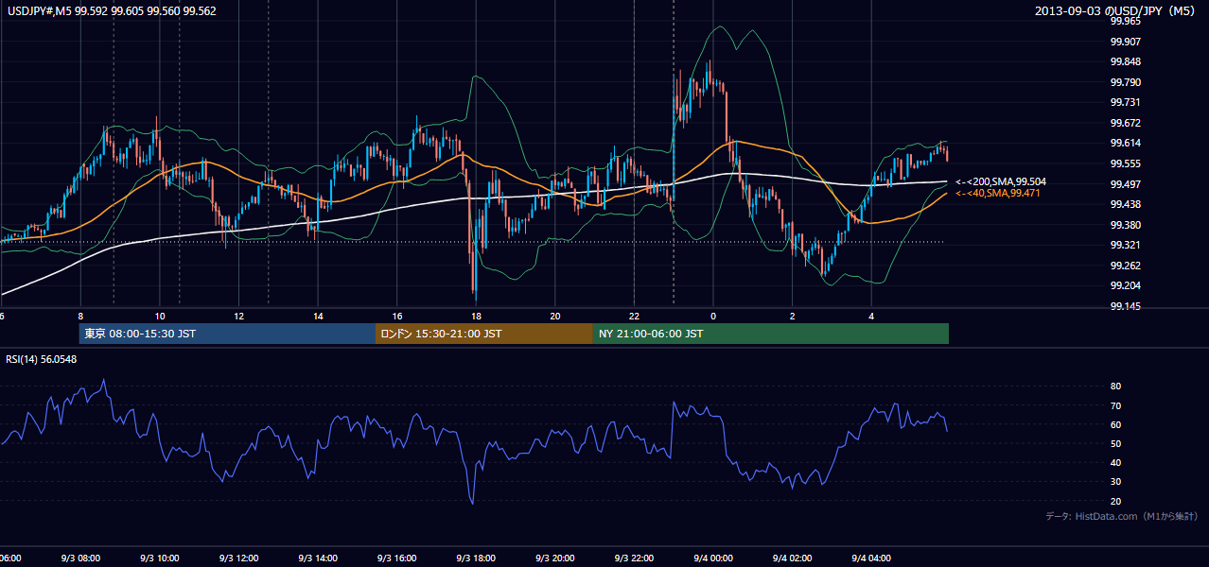The image size is (1209, 567).
Task: Click price axis value 99.672
Action: tap(1125, 123)
